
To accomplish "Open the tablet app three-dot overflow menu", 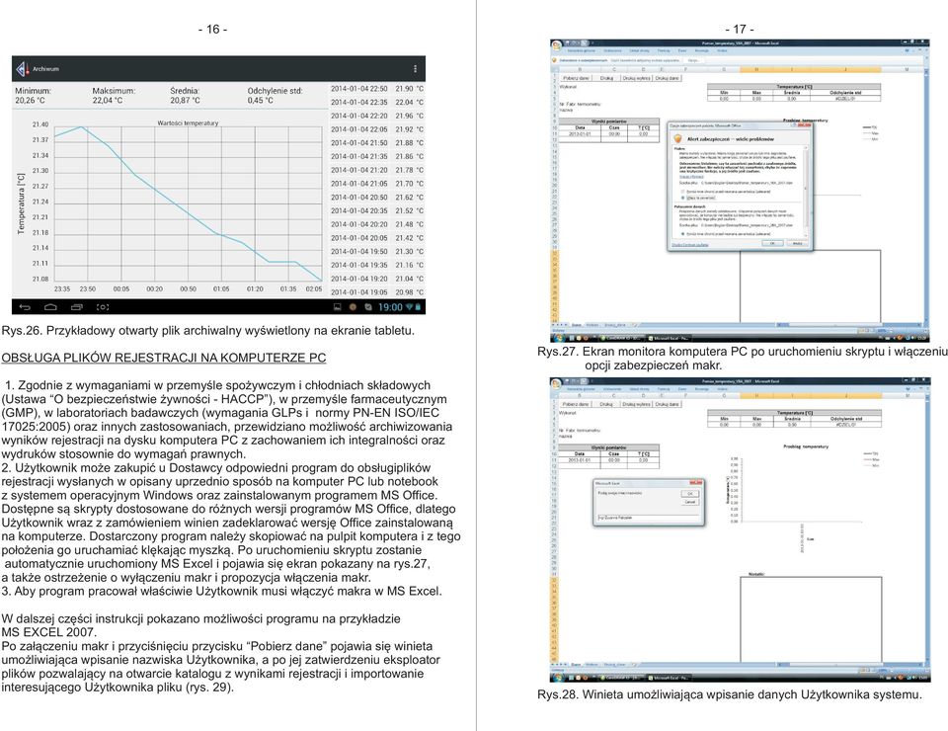I will pos(415,69).
